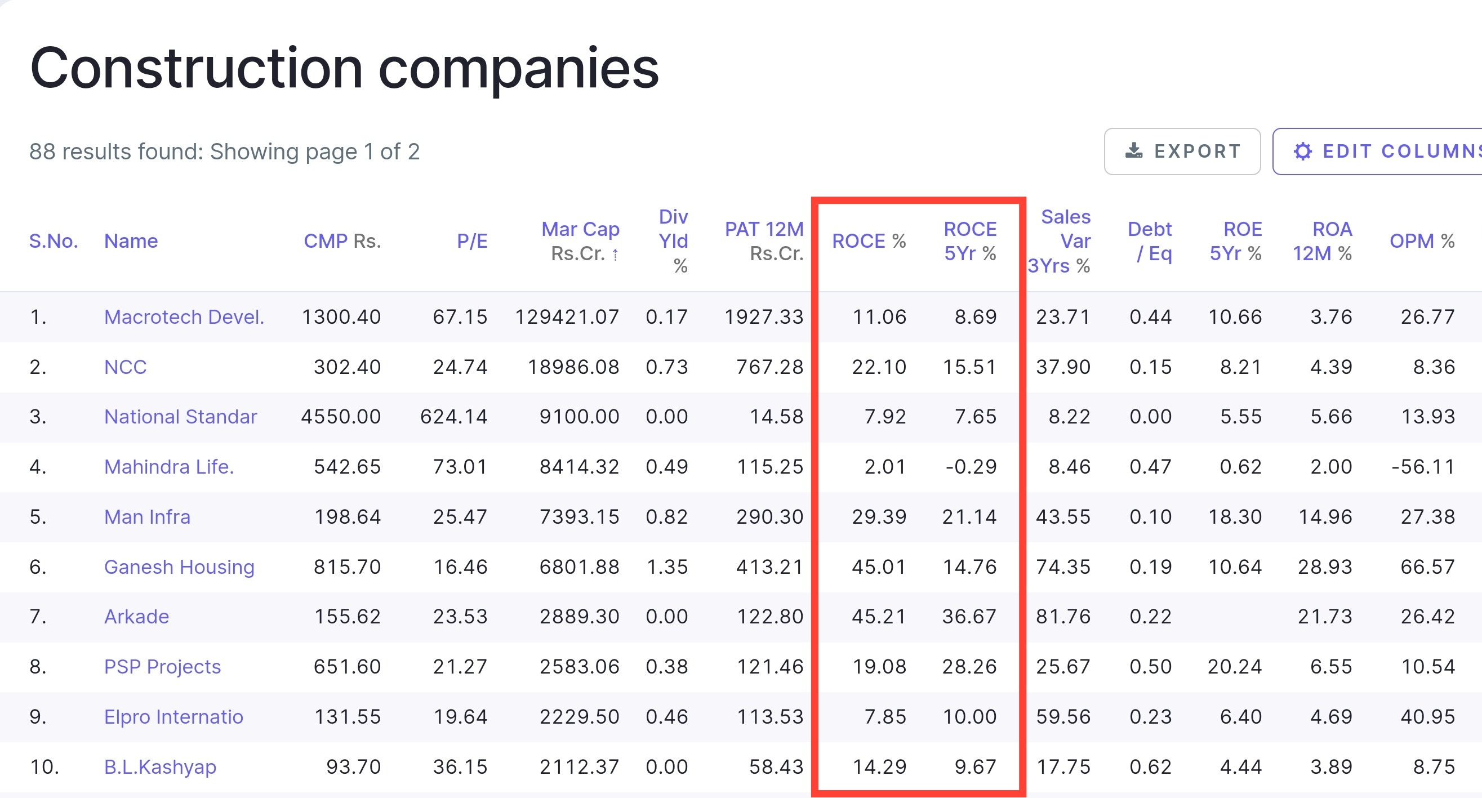Click Ganesh Housing ROCE 45.01
The height and width of the screenshot is (798, 1482).
[x=879, y=567]
